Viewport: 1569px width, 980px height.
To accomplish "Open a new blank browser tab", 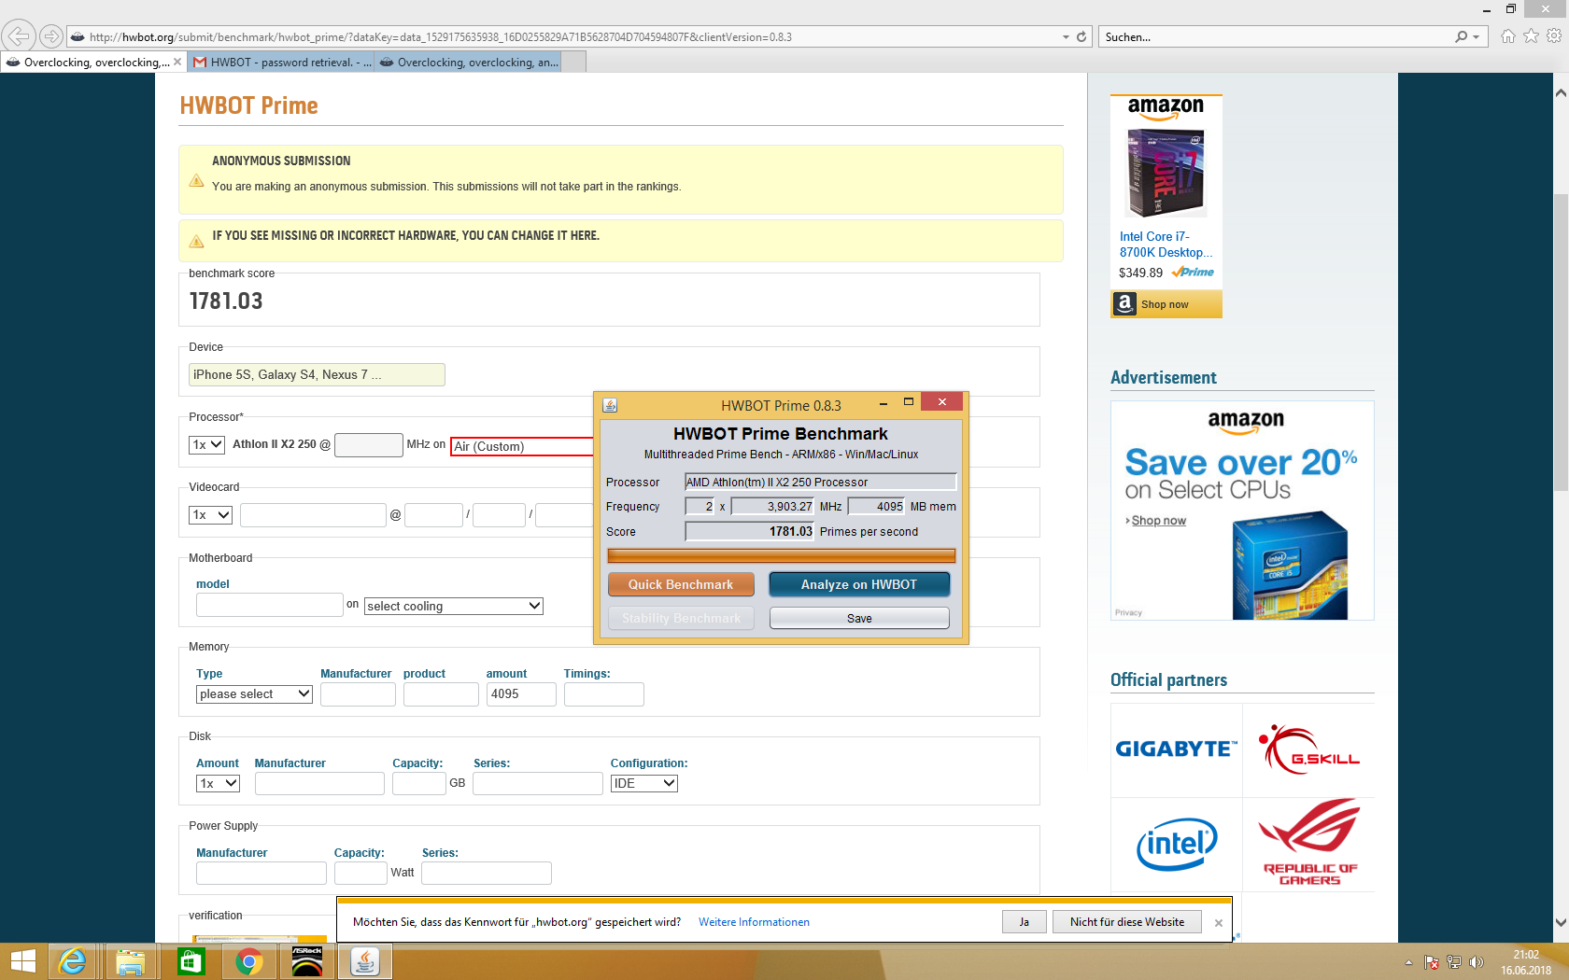I will click(x=573, y=62).
